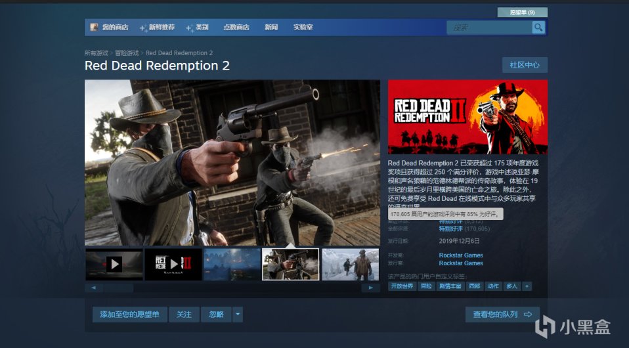Click the 所有游戏 breadcrumb link
Image resolution: width=629 pixels, height=348 pixels.
click(97, 53)
